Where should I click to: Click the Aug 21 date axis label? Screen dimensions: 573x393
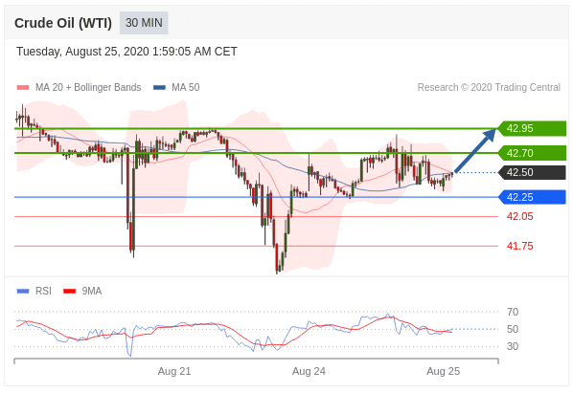tap(174, 371)
